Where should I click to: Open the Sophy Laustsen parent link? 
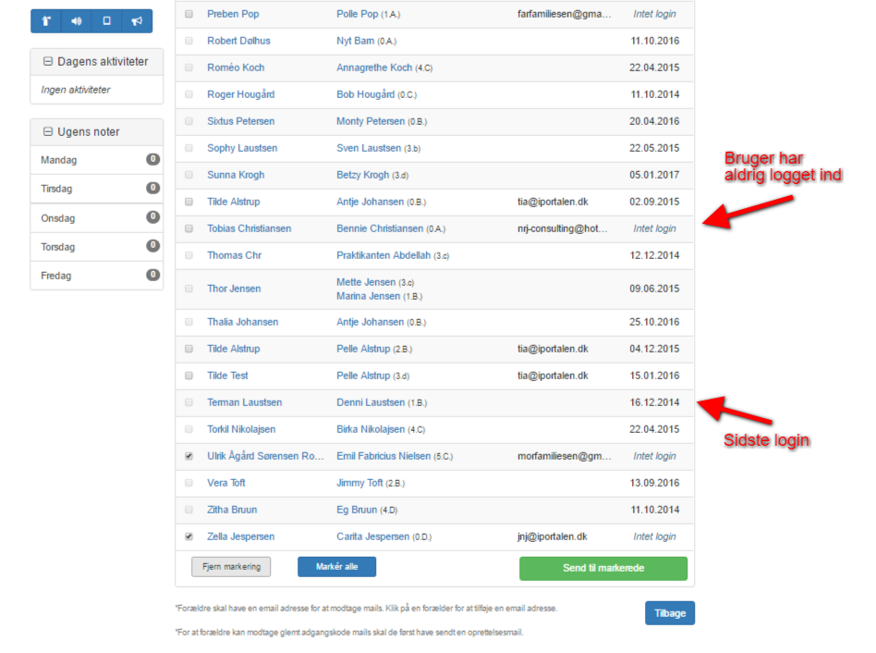point(242,148)
